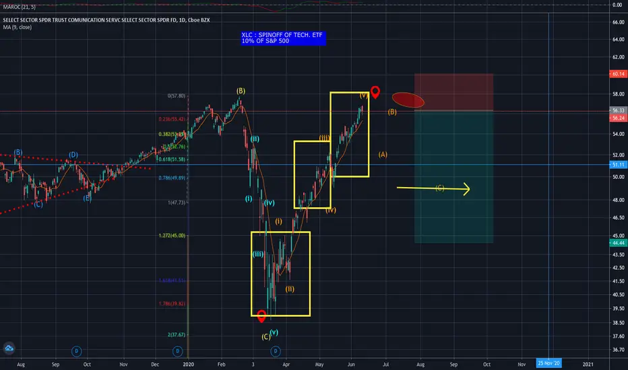Image resolution: width=628 pixels, height=370 pixels.
Task: Click the green 44.44 price label
Action: point(618,243)
